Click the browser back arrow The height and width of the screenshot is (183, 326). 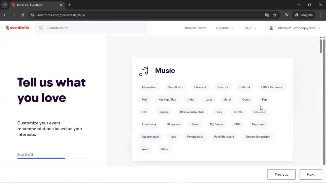click(x=5, y=15)
